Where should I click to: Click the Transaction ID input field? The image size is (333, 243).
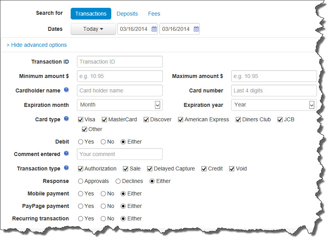(119, 62)
